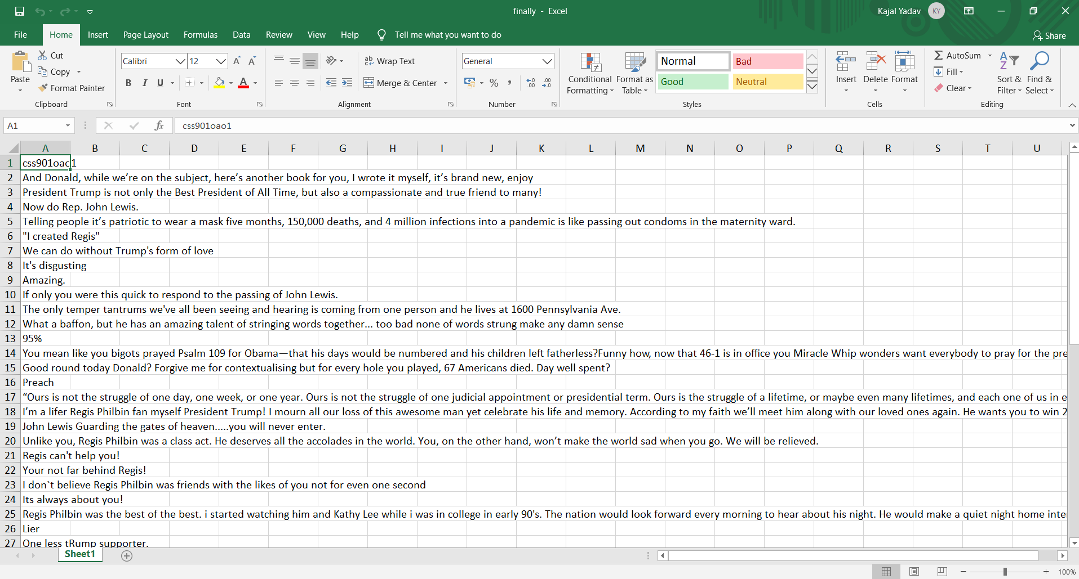Open the Calibri font name dropdown

point(180,61)
